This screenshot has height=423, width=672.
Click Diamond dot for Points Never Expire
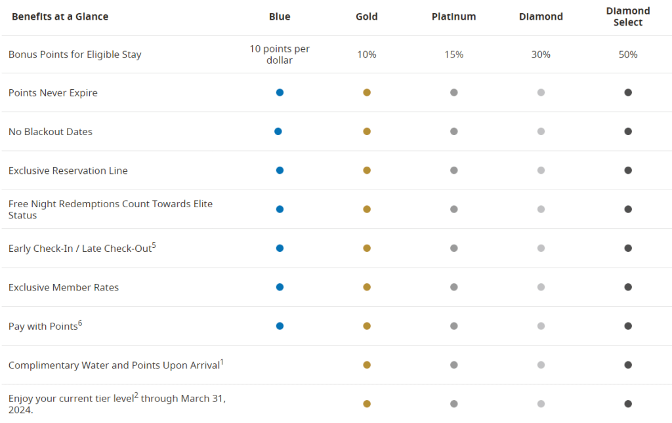(541, 92)
